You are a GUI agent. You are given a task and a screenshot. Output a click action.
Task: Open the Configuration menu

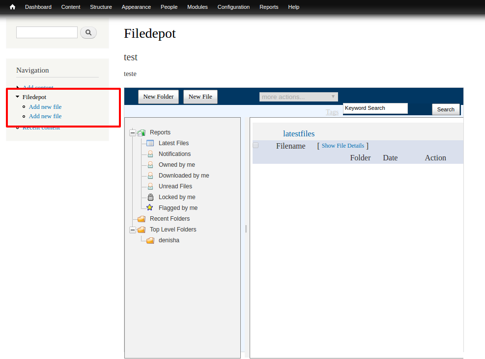click(233, 7)
